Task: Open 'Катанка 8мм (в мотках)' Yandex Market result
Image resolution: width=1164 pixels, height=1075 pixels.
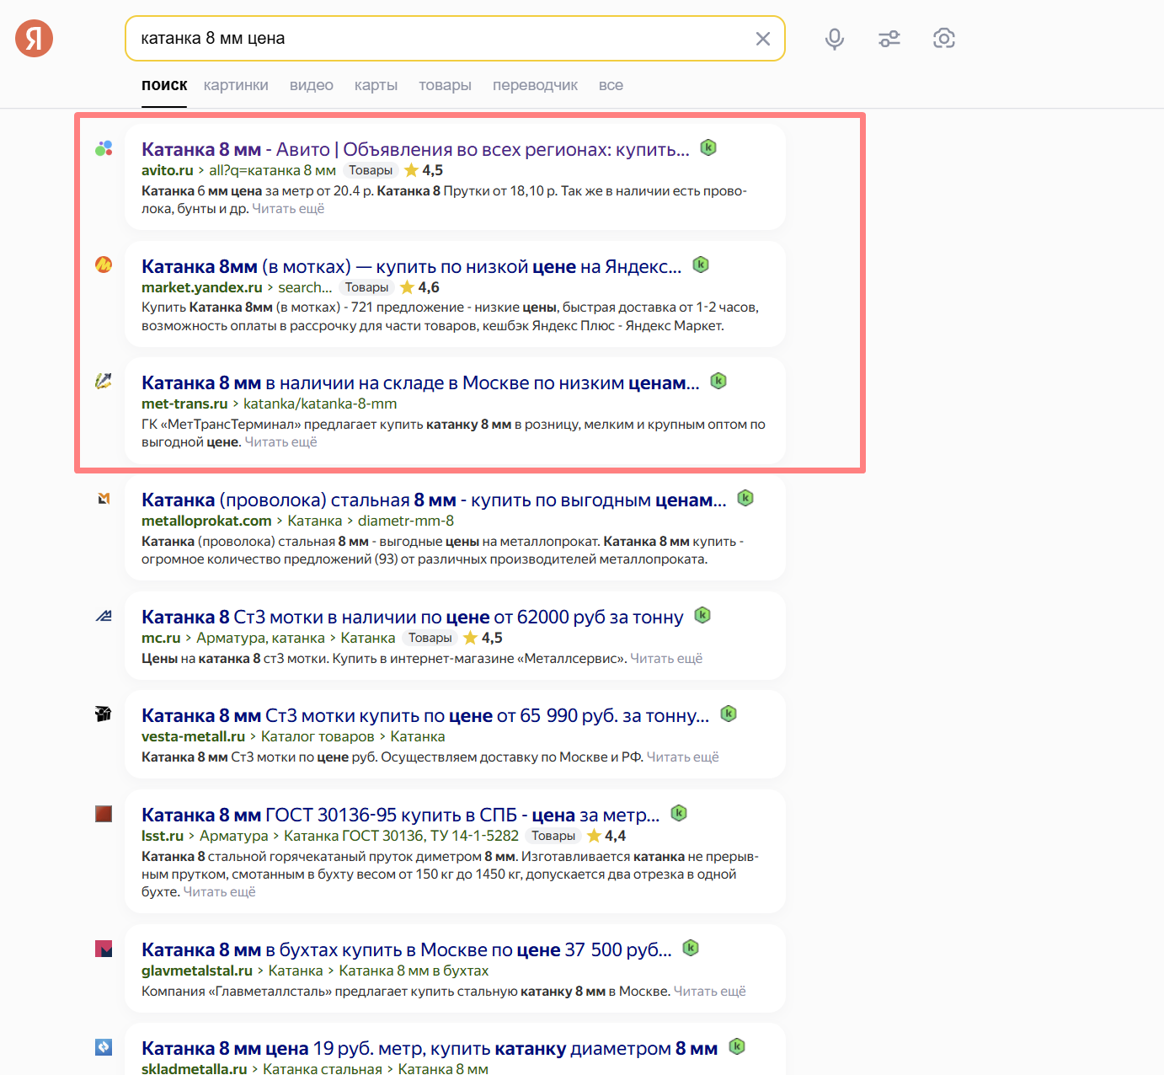Action: tap(412, 266)
